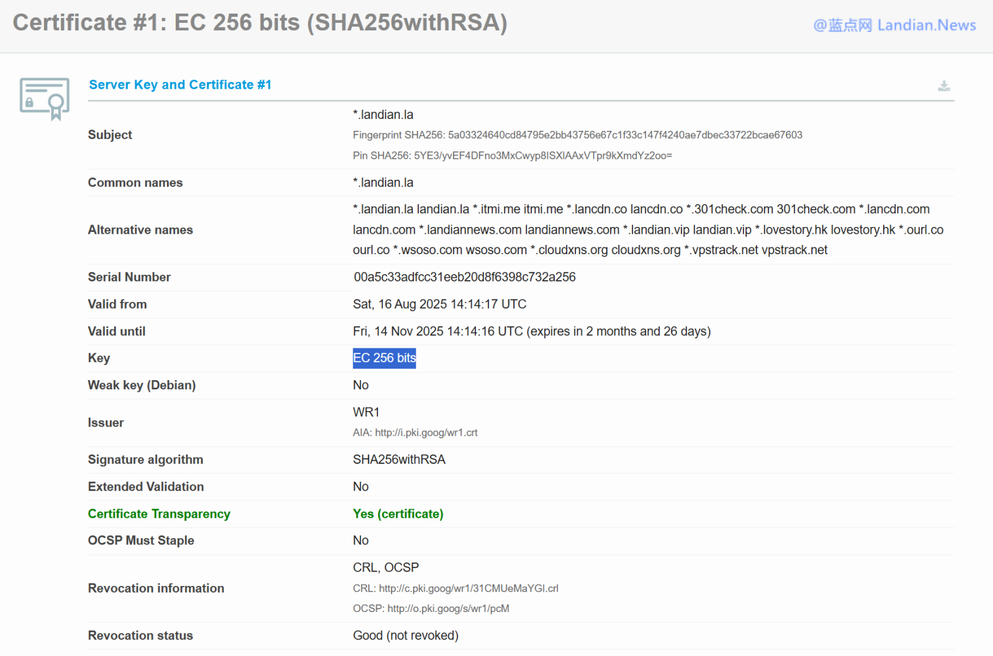Open the OCSP responder URL

(447, 609)
